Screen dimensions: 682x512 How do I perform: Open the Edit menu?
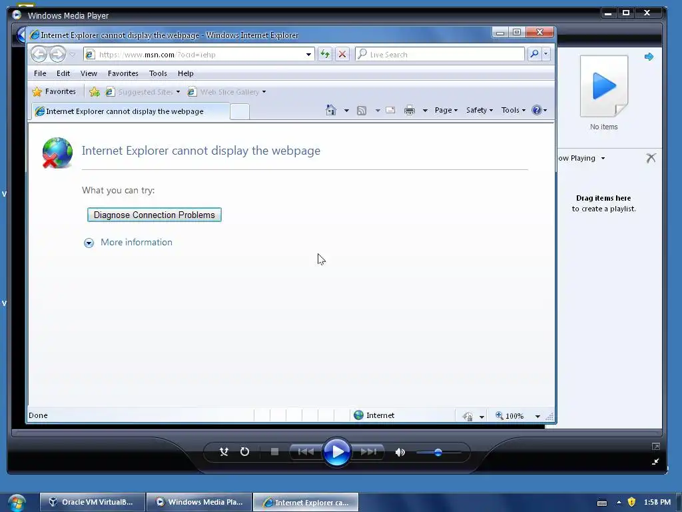[63, 73]
